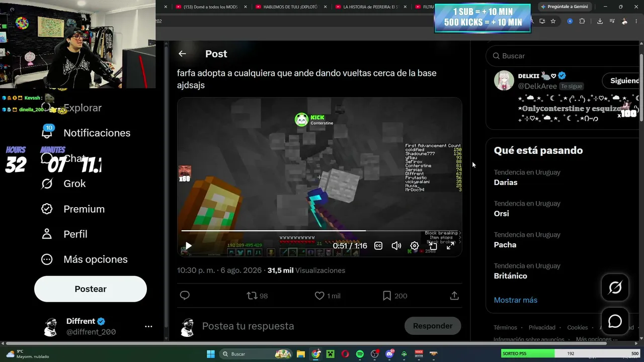Click the 31,5 mil Visualizaciones count
644x362 pixels.
click(x=306, y=270)
